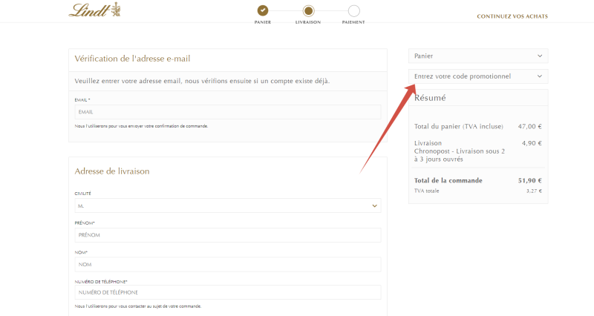
Task: Click the phone contact note text
Action: click(x=138, y=306)
